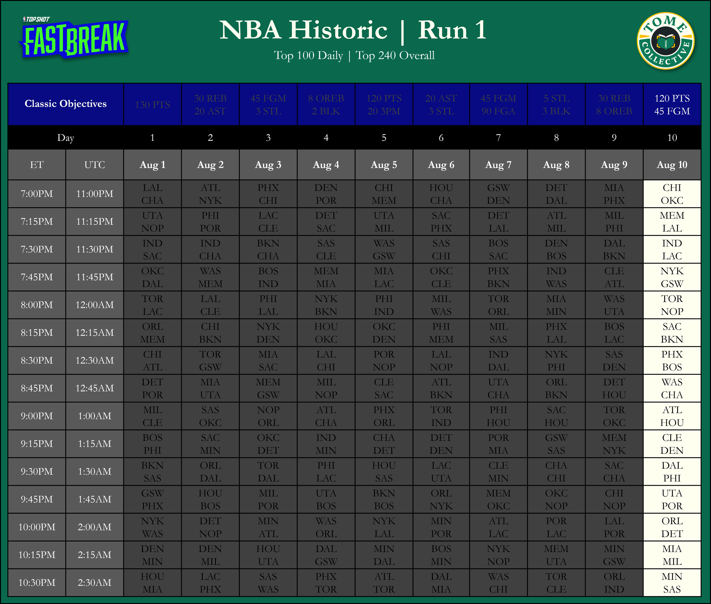This screenshot has height=604, width=711.
Task: Click the 120 PTS 45 FGM objective
Action: pyautogui.click(x=672, y=104)
